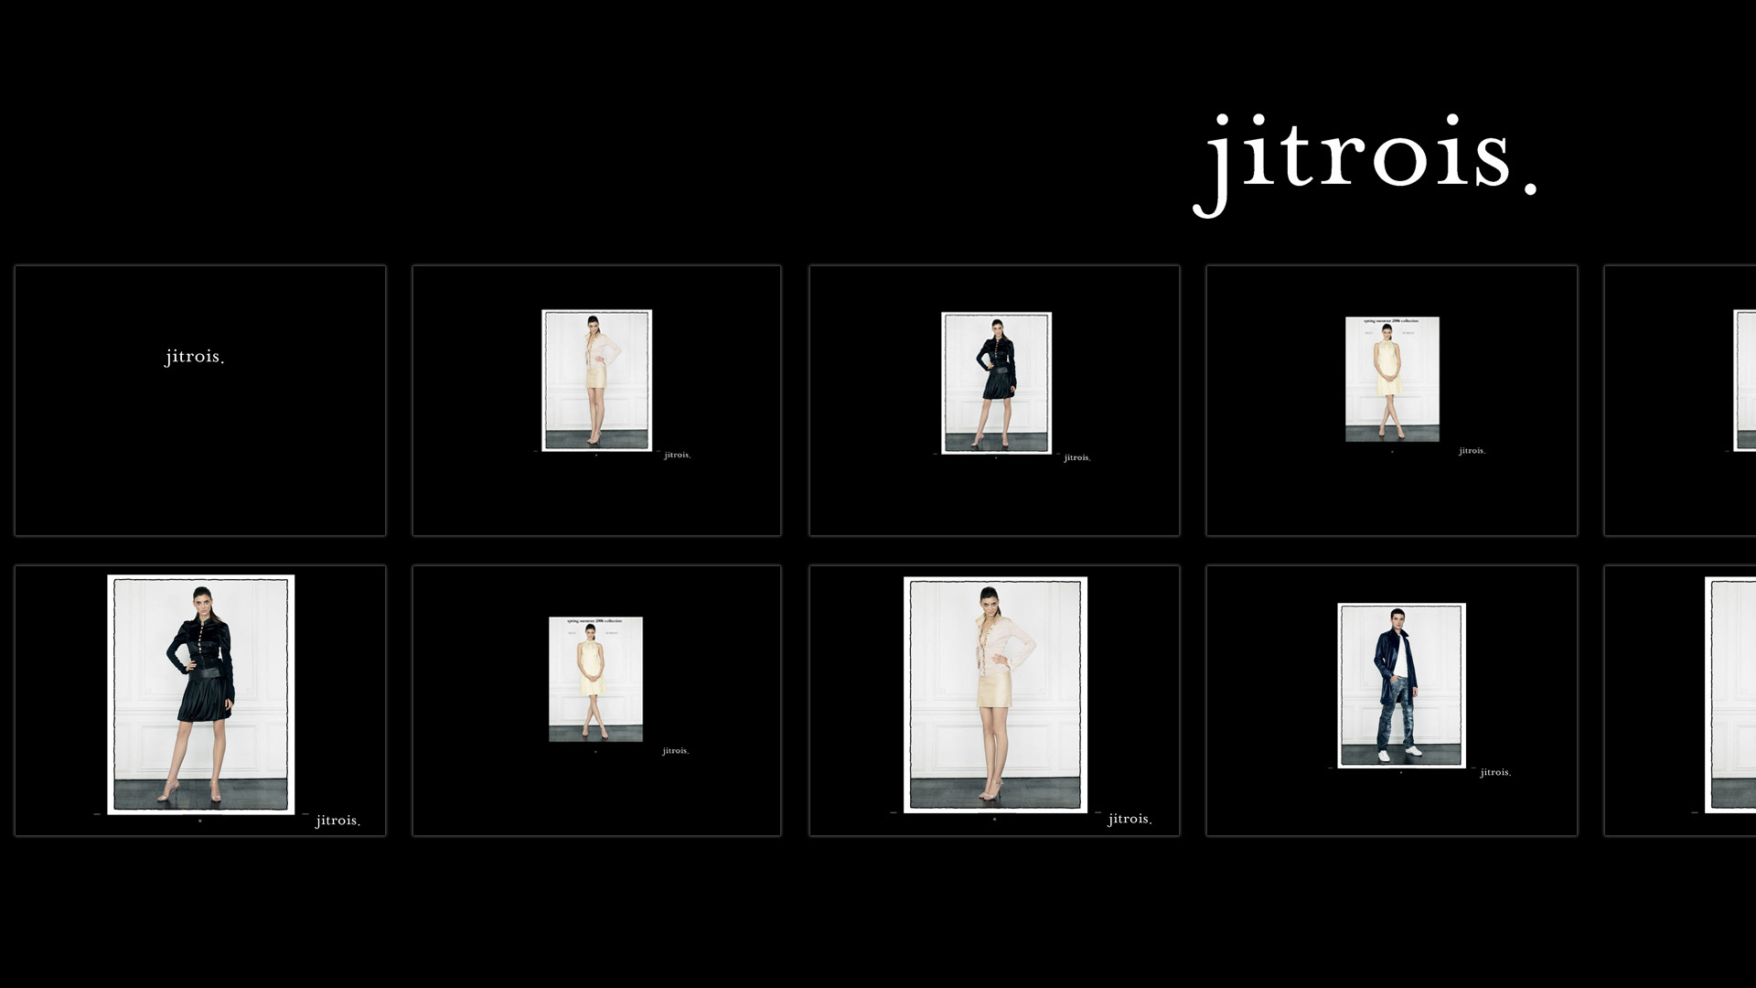
Task: Click the jitrois label in the top-row spring summer slide
Action: (x=1472, y=451)
